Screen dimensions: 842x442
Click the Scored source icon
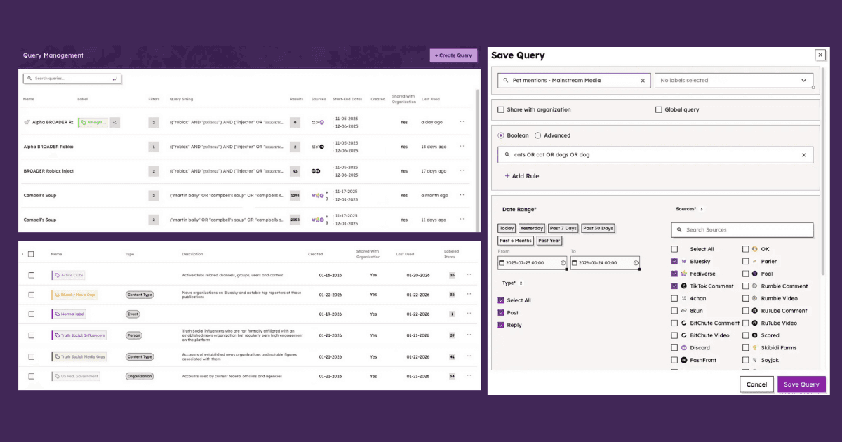pyautogui.click(x=755, y=335)
